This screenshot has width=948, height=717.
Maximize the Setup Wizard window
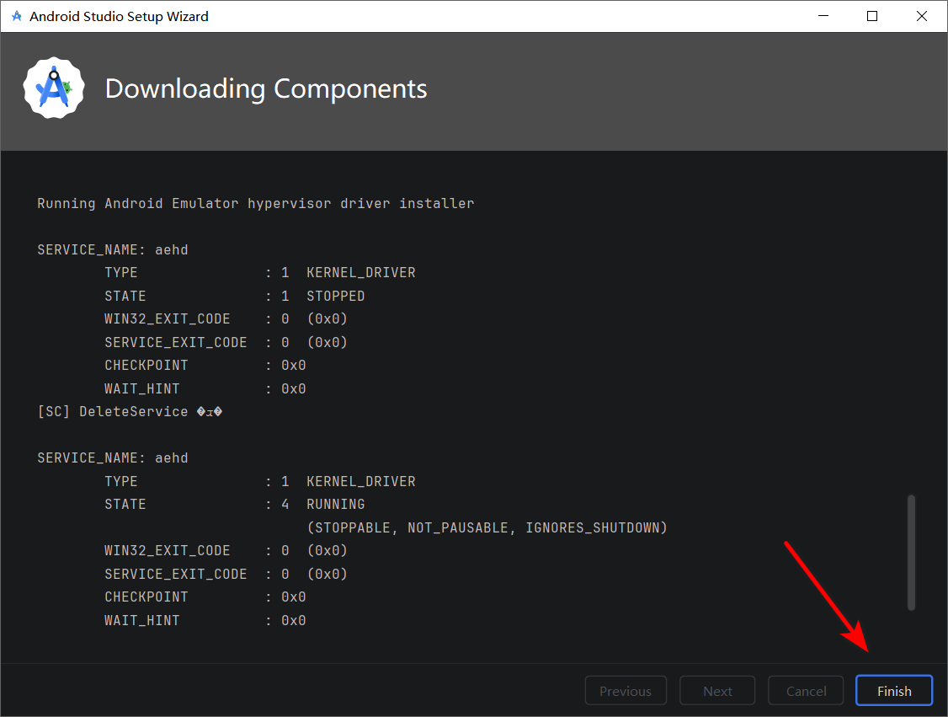coord(872,16)
